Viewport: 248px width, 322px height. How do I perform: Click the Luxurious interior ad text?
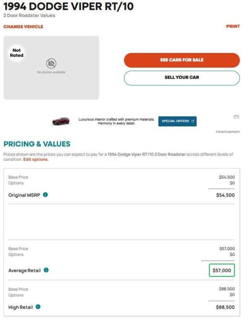click(x=117, y=121)
